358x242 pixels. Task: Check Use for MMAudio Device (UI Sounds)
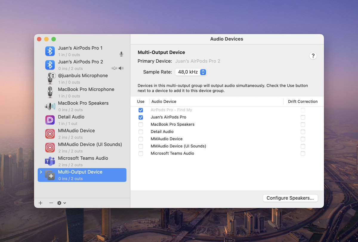tap(141, 146)
